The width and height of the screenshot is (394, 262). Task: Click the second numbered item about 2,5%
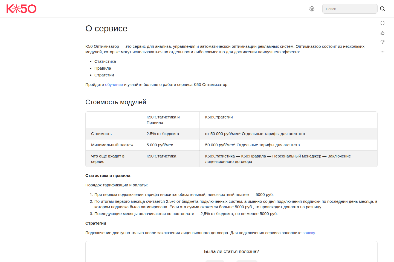click(x=236, y=204)
